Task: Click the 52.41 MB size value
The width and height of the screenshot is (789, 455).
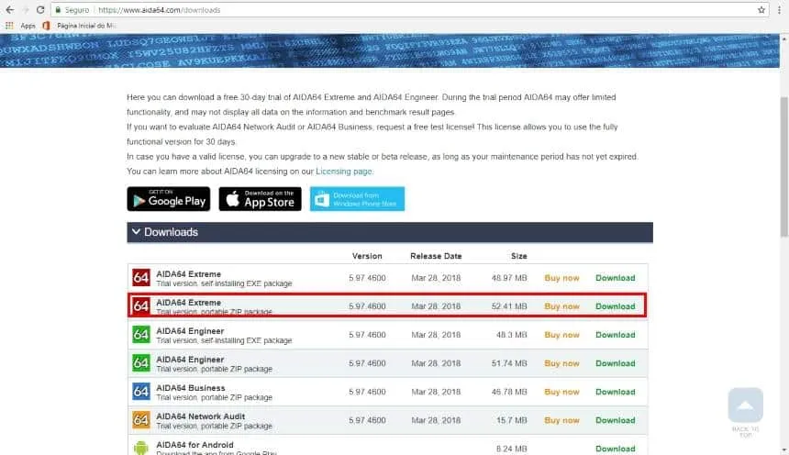Action: click(509, 306)
